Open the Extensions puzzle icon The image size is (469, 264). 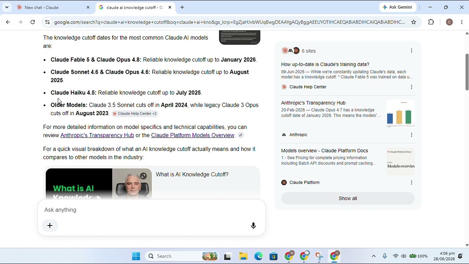click(x=431, y=22)
